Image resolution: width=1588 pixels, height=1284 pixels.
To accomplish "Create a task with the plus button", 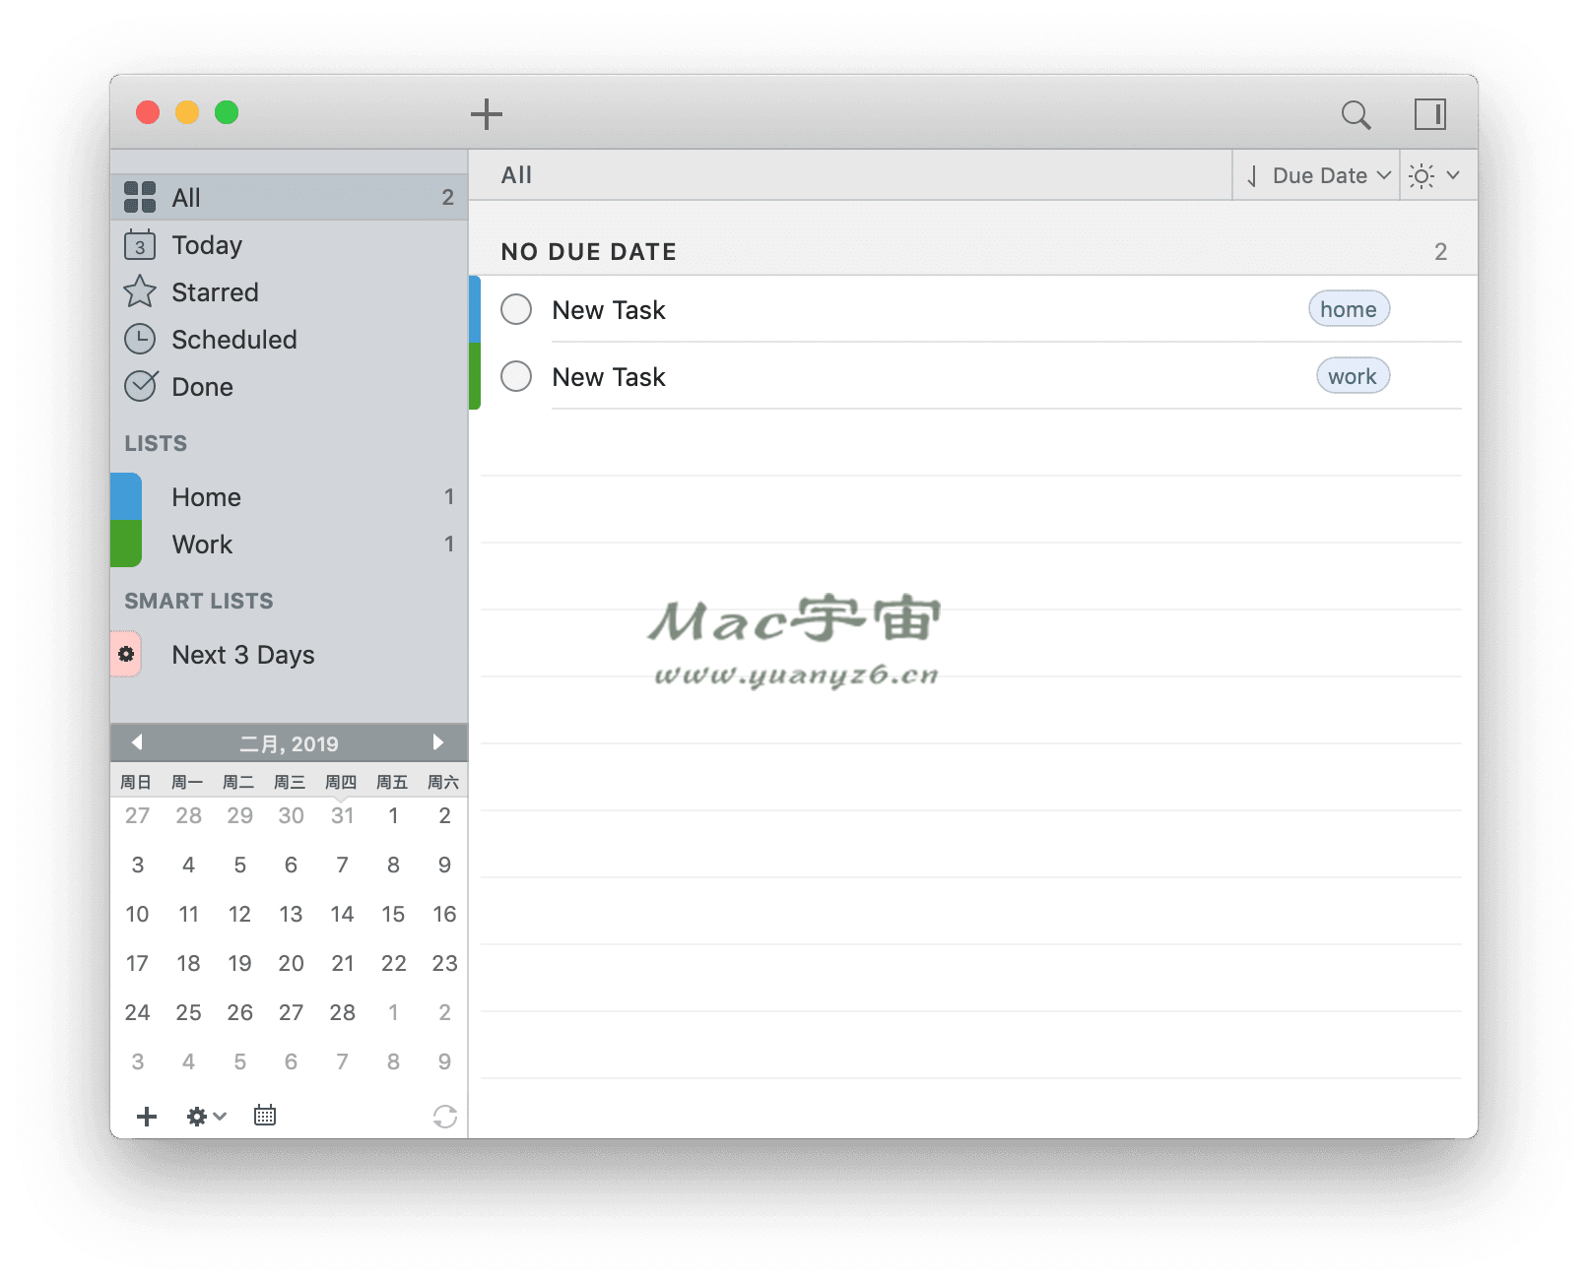I will tap(486, 113).
